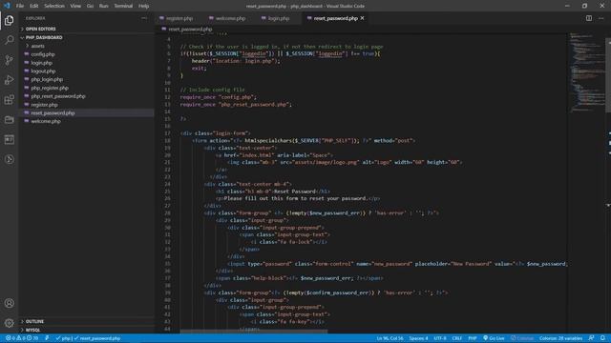Click errors and warnings count in status bar
Viewport: 611px width, 343px height.
coord(22,338)
